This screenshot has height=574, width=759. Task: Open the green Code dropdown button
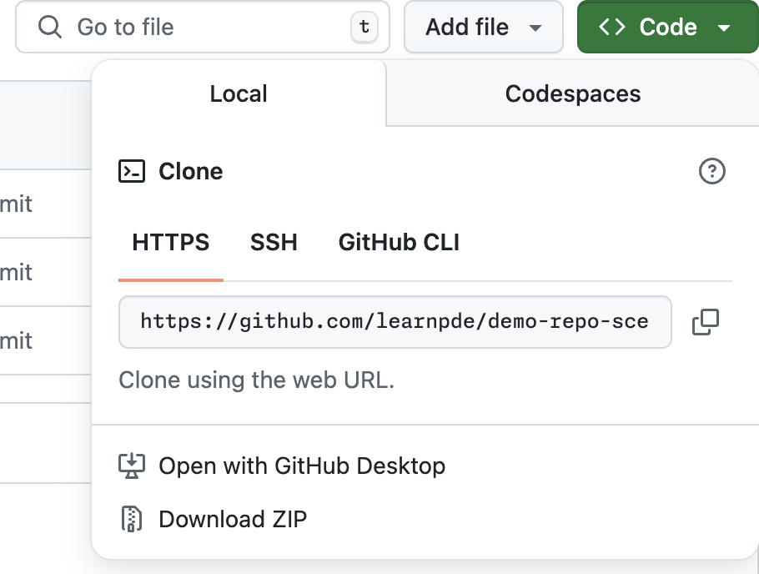tap(667, 27)
